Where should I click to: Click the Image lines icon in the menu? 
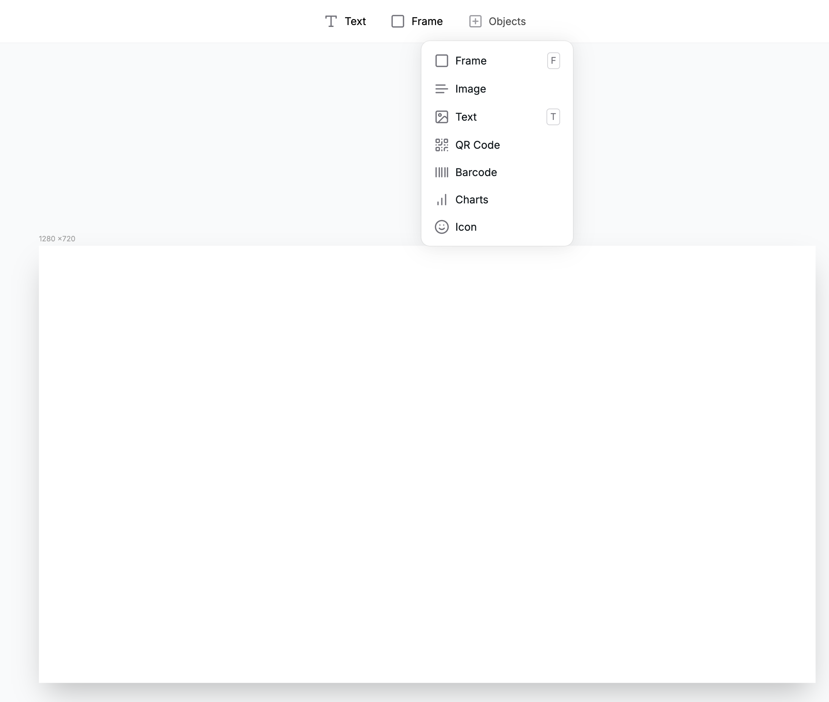coord(441,88)
